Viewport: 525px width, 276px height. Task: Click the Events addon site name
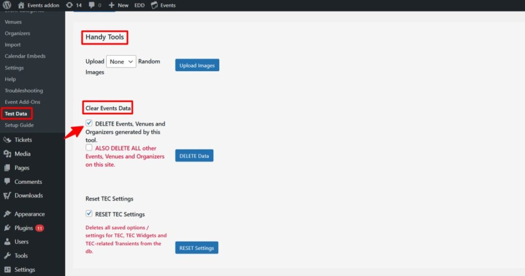tap(43, 5)
